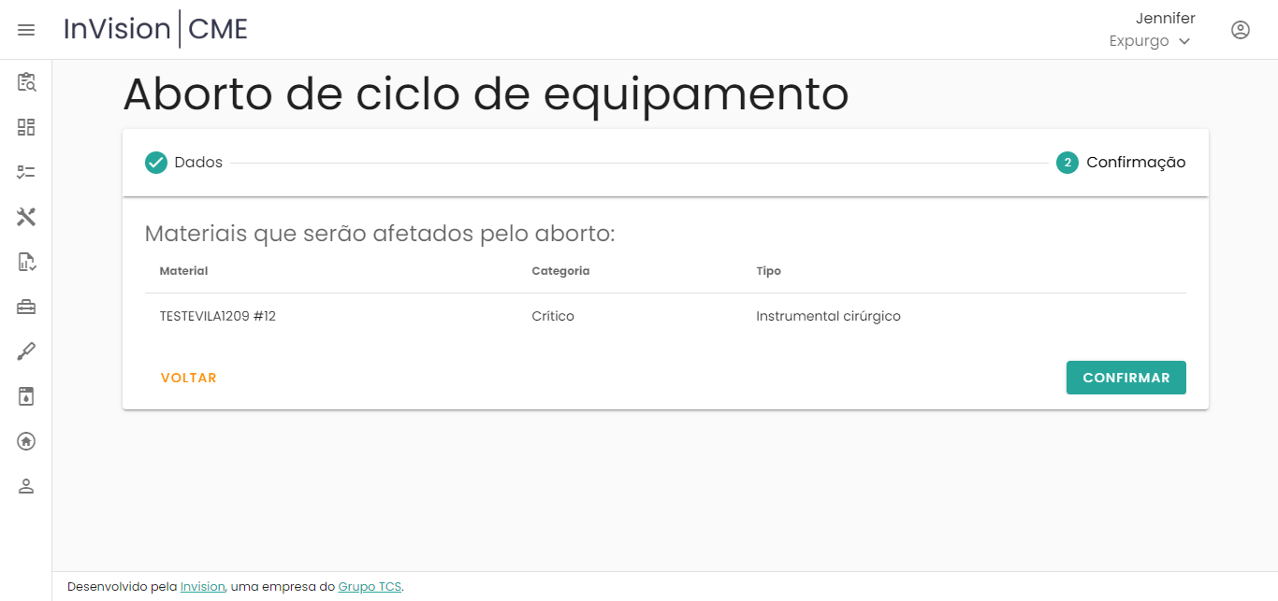
Task: Click the user account avatar icon
Action: point(1240,30)
